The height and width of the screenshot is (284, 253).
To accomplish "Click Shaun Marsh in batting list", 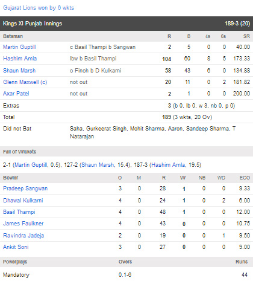I will pyautogui.click(x=19, y=71).
